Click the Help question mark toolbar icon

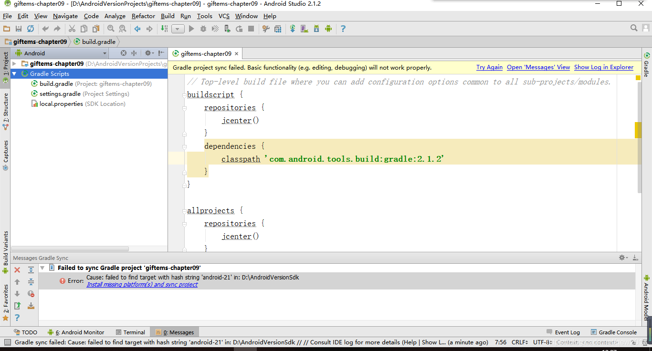click(x=343, y=29)
